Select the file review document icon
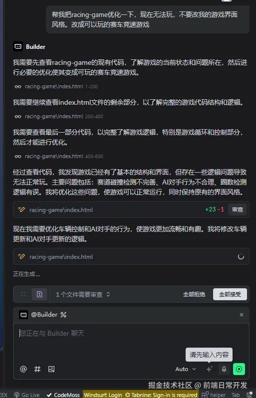The height and width of the screenshot is (398, 256). click(39, 294)
